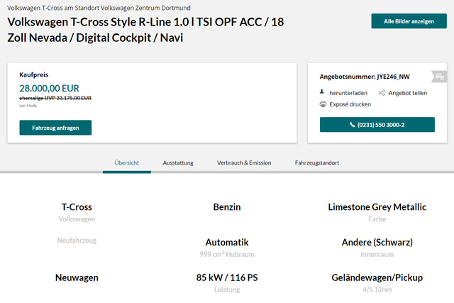Open Verbrauch & Emission tab
Viewport: 454px width, 303px height.
click(x=244, y=162)
